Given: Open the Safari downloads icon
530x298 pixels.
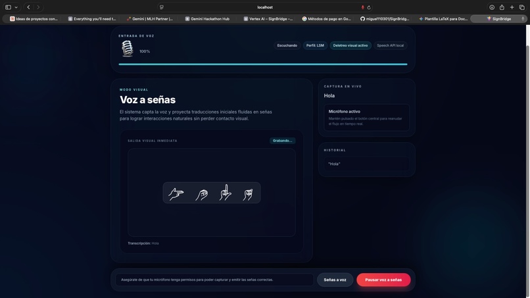Looking at the screenshot, I should click(x=492, y=7).
